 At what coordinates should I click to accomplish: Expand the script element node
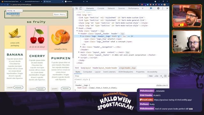pos(79,57)
